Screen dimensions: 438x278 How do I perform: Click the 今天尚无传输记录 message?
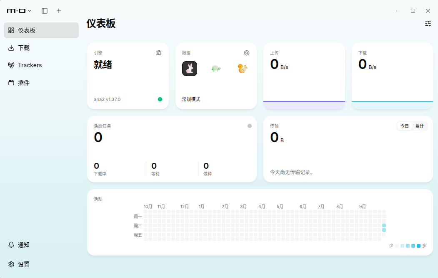click(291, 172)
